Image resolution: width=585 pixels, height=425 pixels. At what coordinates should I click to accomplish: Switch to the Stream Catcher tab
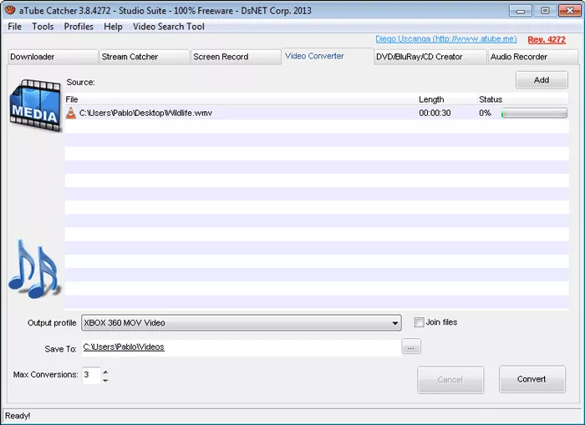144,57
